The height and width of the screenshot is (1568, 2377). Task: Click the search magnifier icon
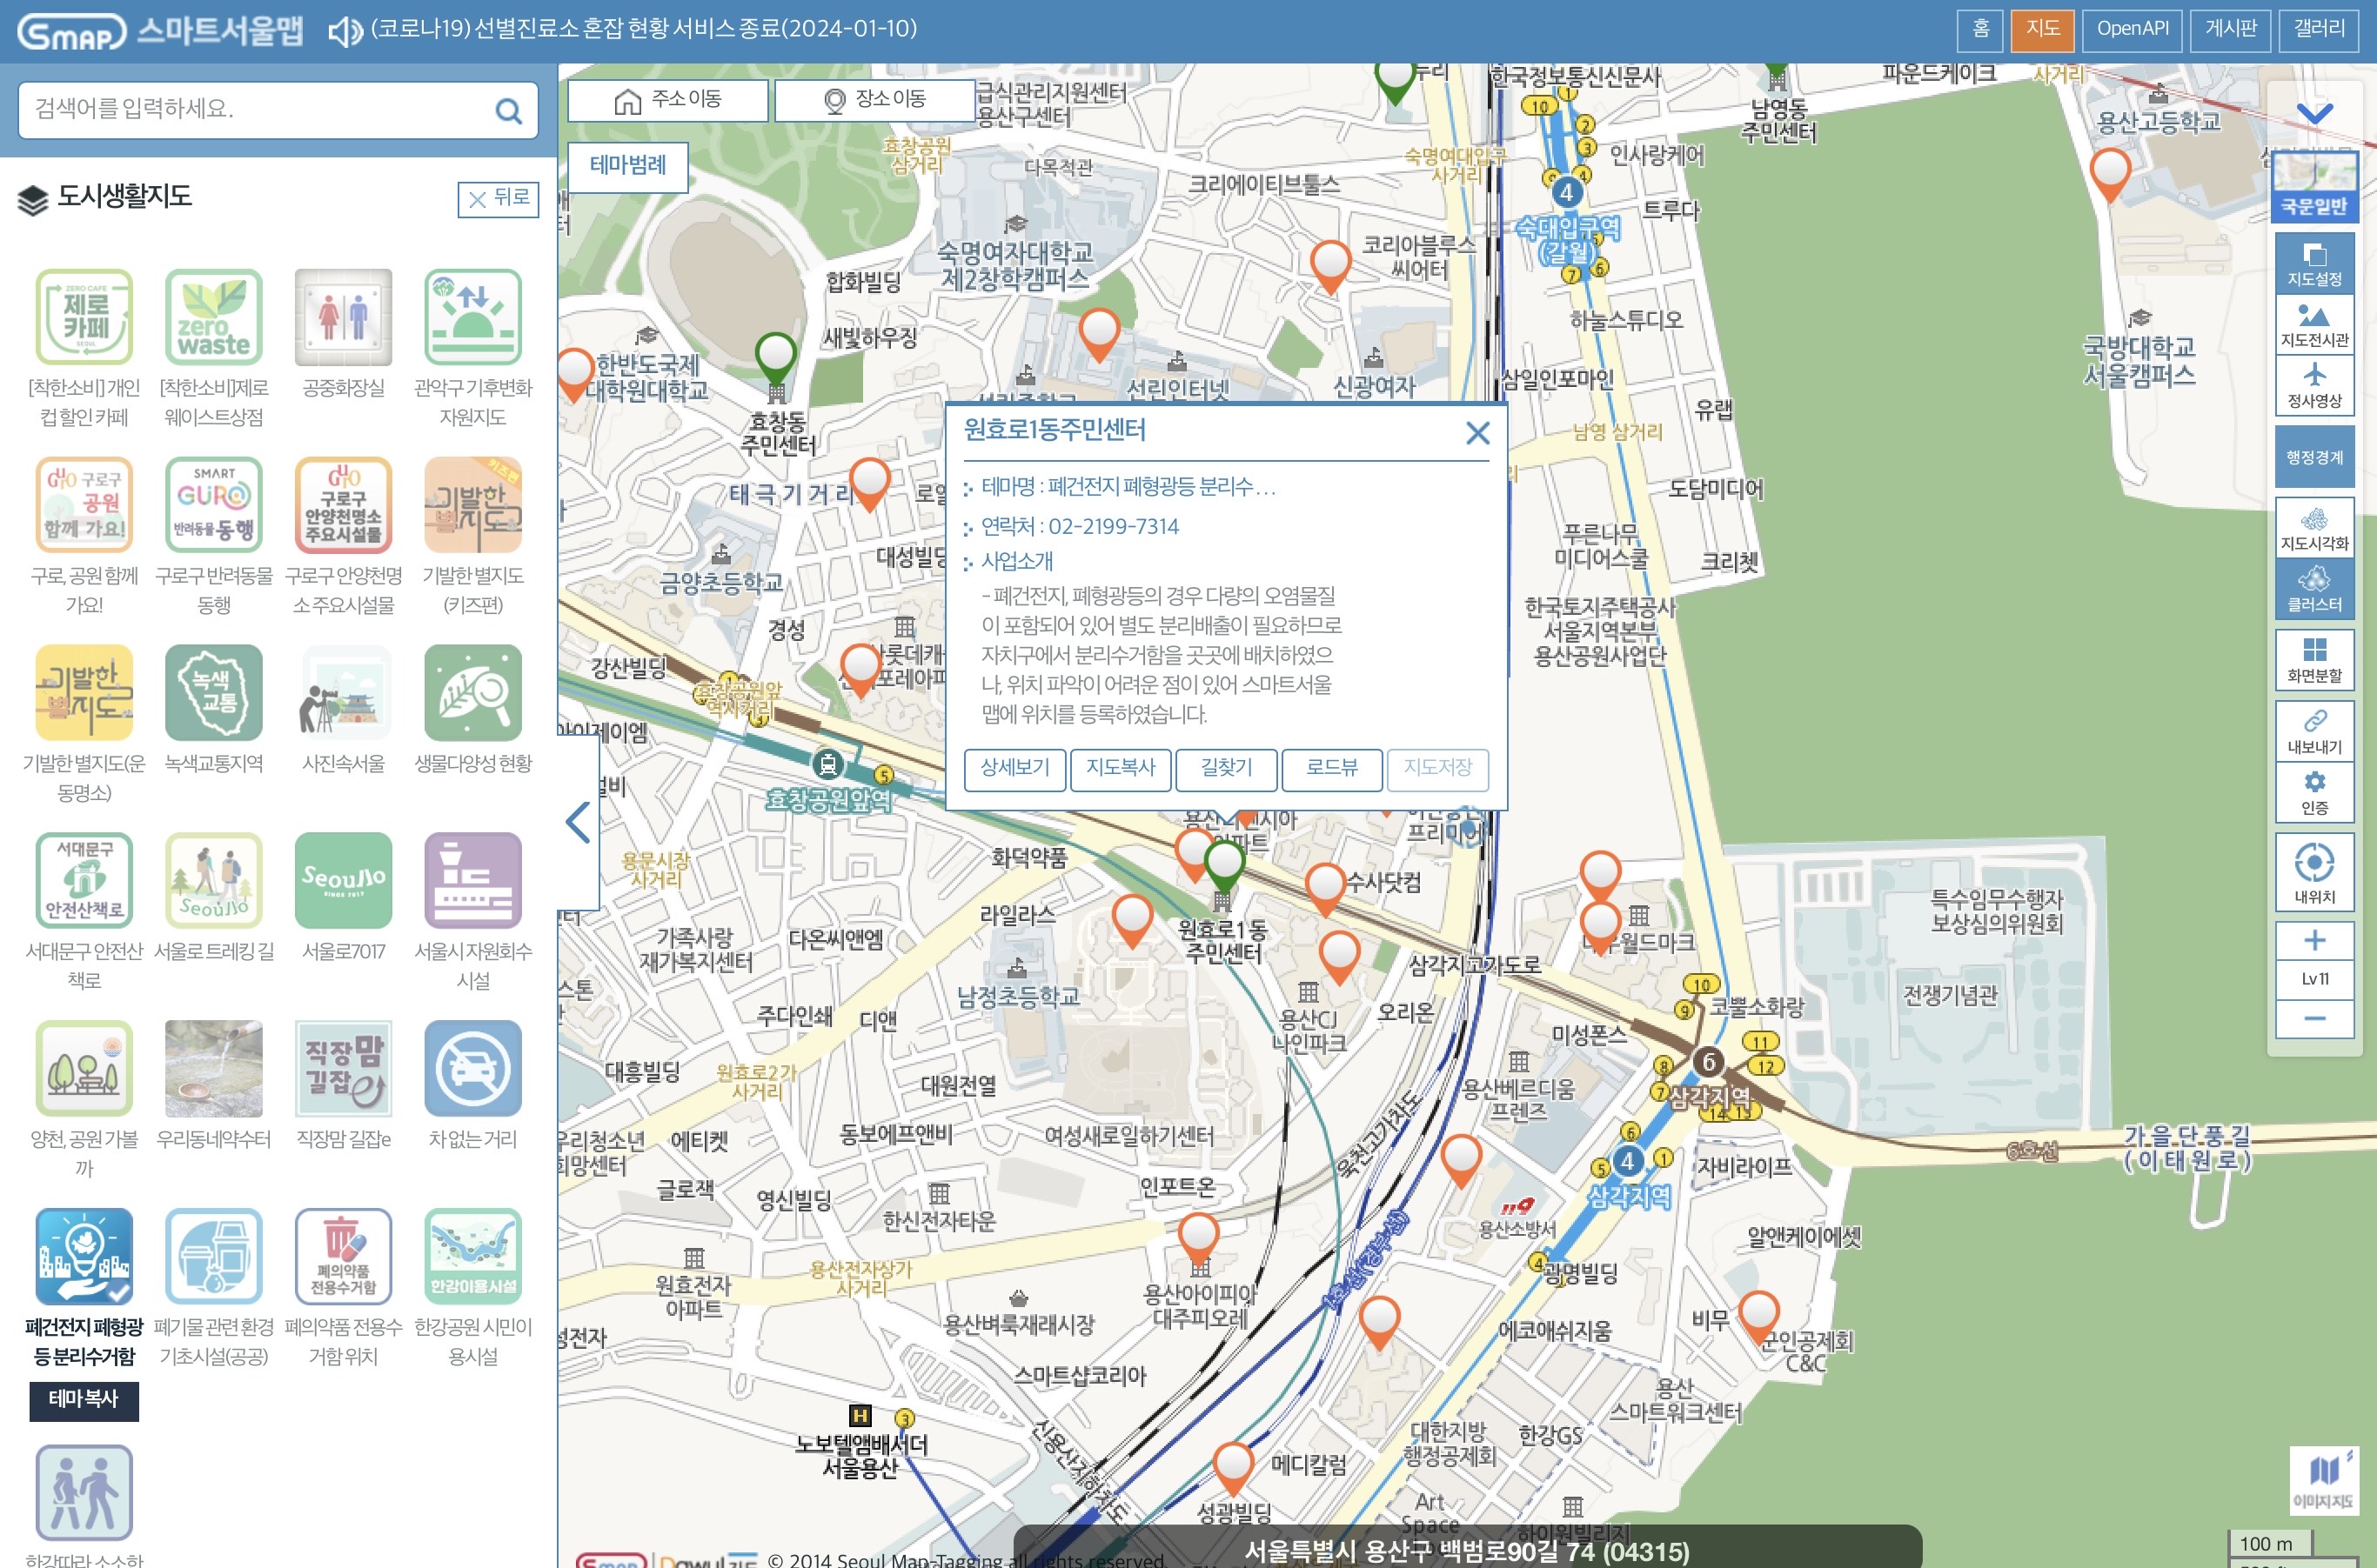(x=509, y=111)
